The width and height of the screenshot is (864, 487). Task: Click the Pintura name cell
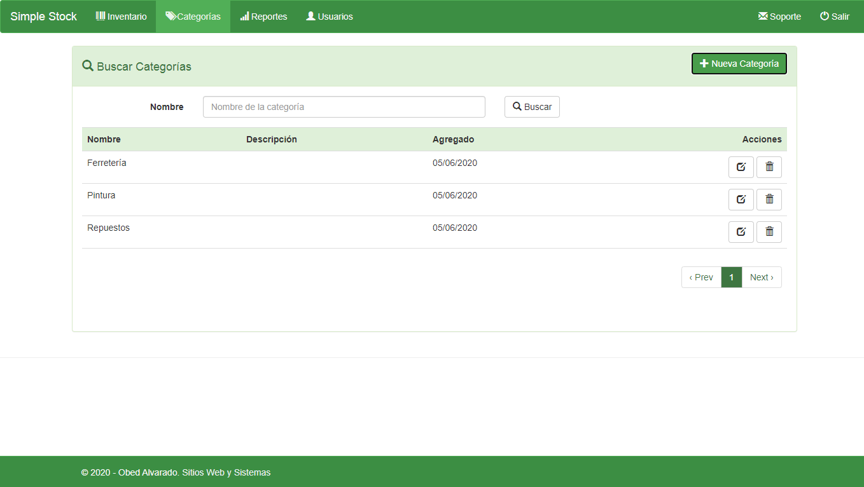click(101, 195)
